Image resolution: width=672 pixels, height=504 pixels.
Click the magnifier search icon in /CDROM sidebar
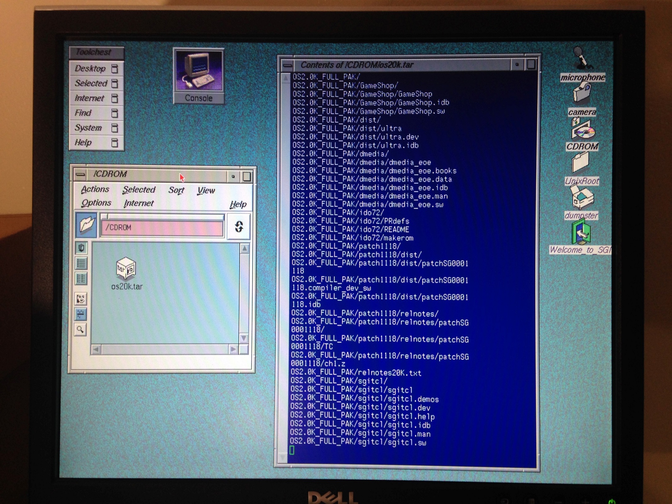81,330
